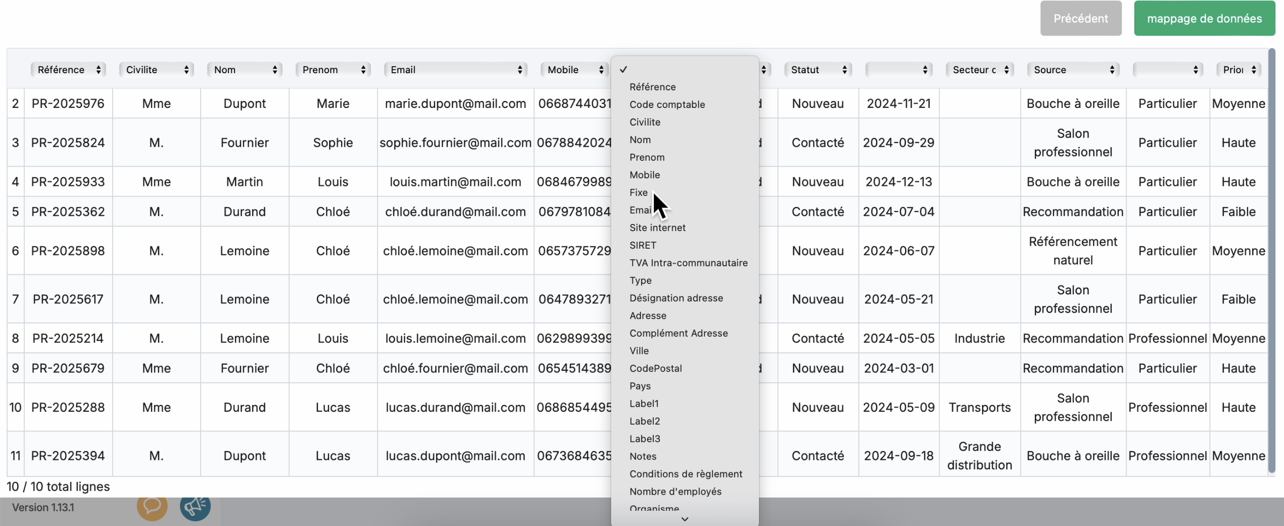Select SIRET option in the menu

click(x=642, y=245)
